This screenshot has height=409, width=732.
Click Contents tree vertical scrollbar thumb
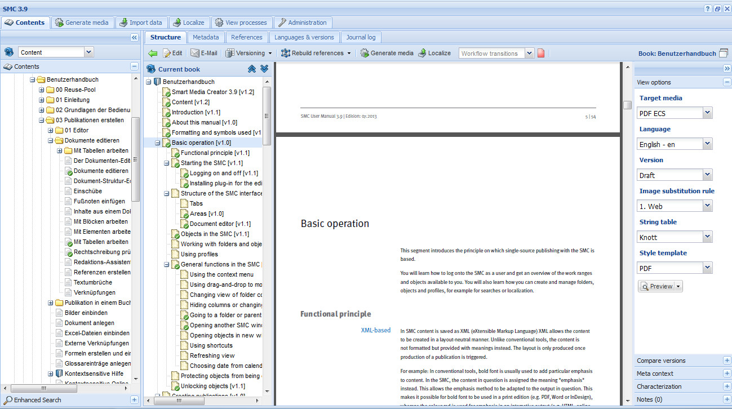click(x=135, y=159)
